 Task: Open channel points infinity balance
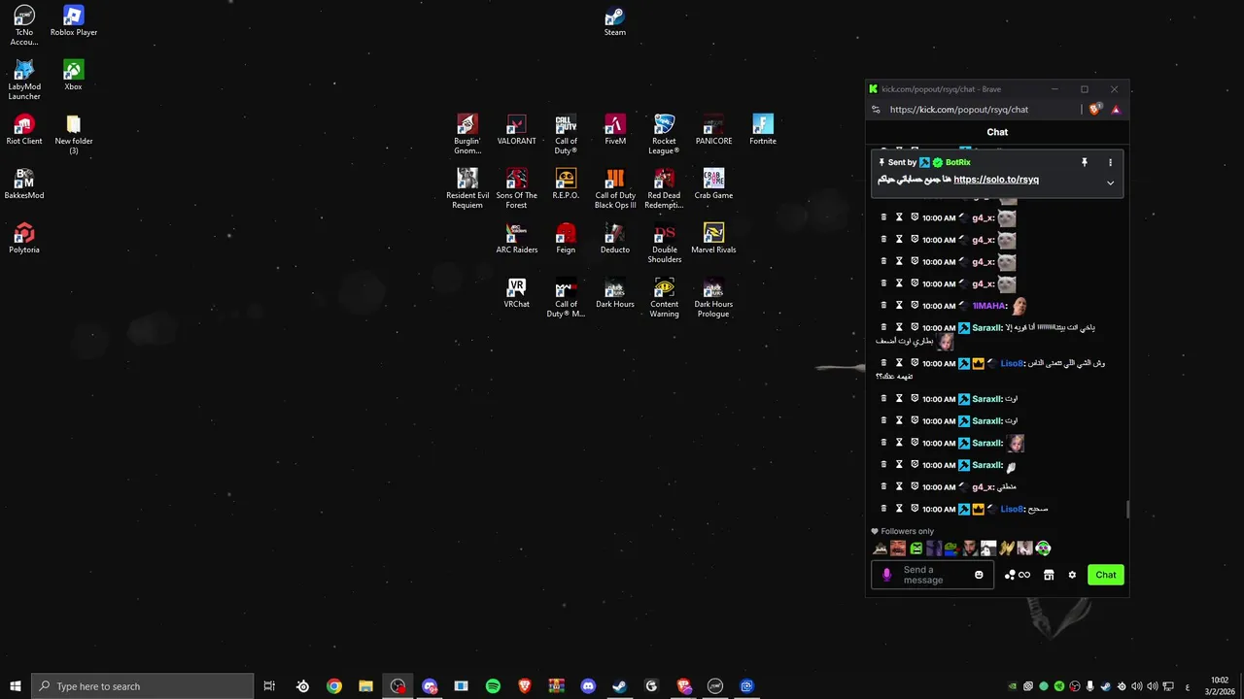click(x=1018, y=575)
